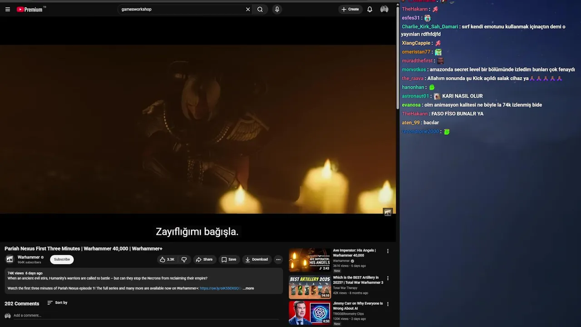Open the Sort by comments dropdown
581x327 pixels.
tap(57, 302)
